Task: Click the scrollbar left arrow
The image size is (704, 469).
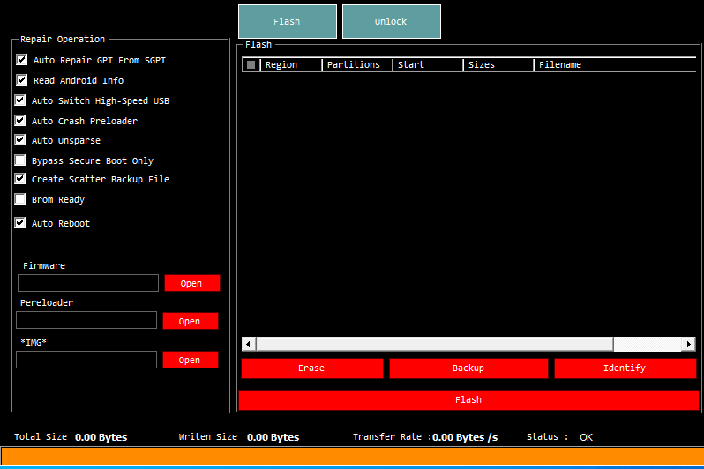Action: [x=249, y=344]
